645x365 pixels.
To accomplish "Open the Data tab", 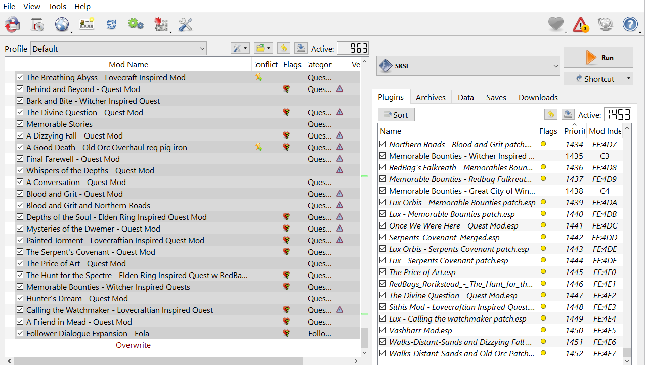I will pos(465,97).
